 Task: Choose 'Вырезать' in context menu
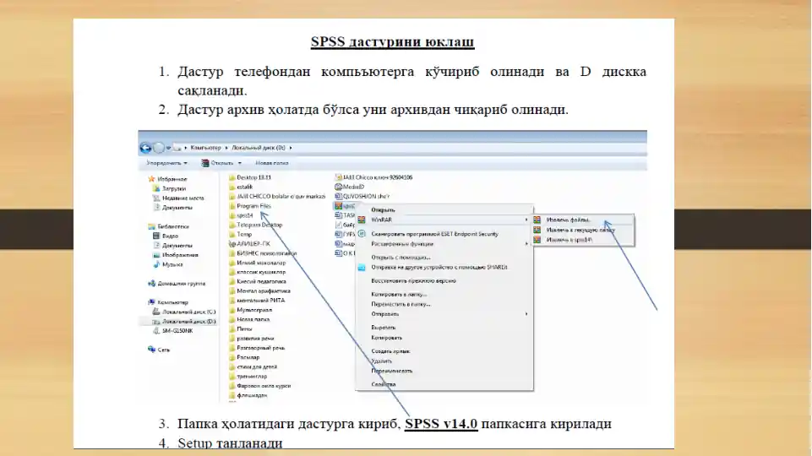click(384, 328)
